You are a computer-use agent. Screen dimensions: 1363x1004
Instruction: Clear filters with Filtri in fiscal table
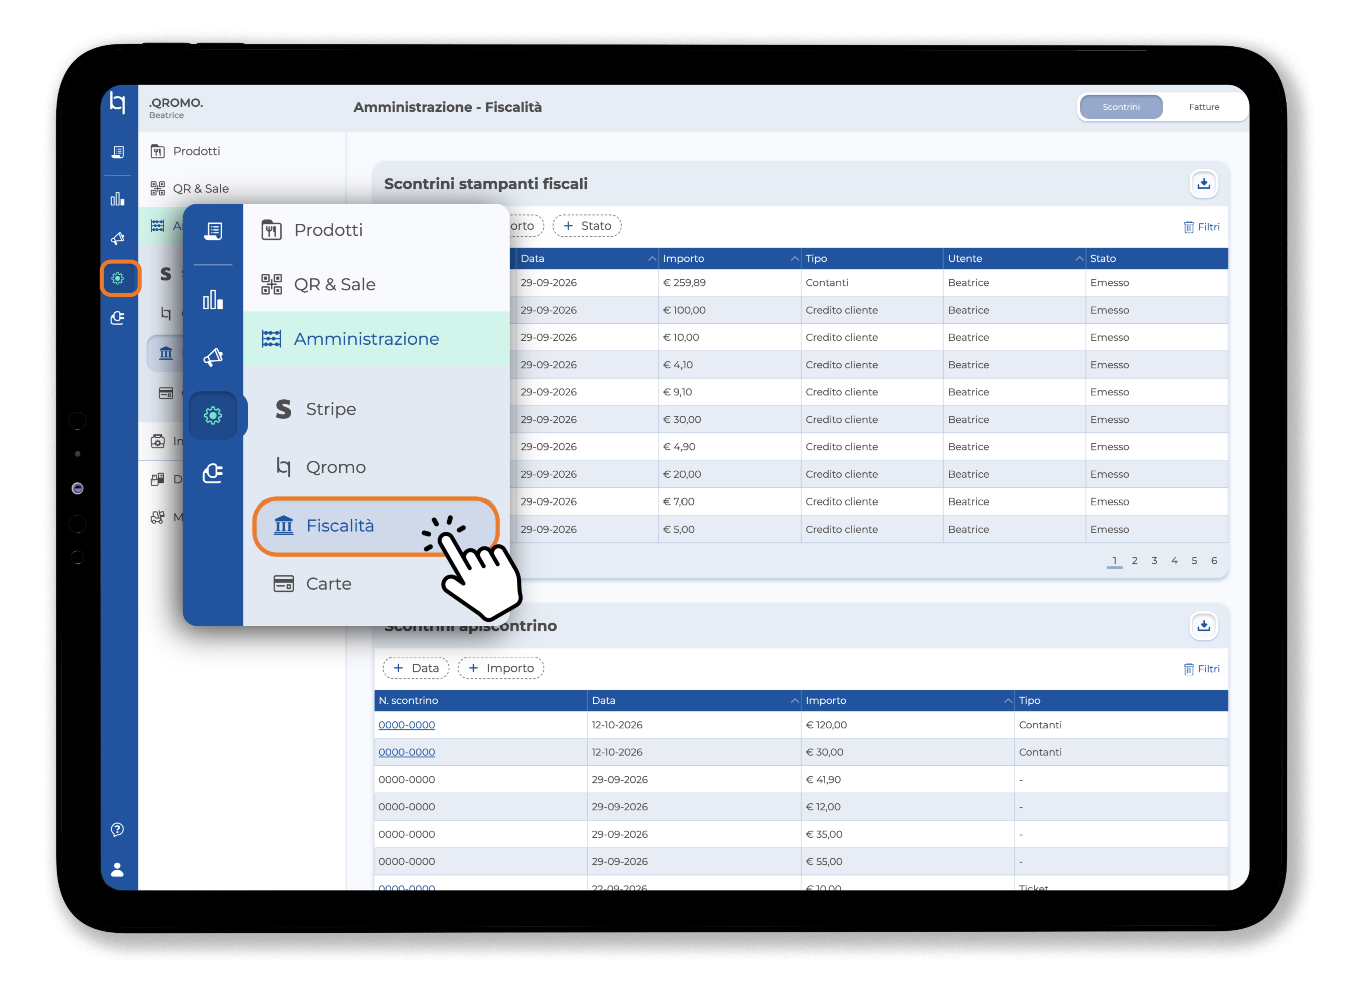click(x=1201, y=227)
